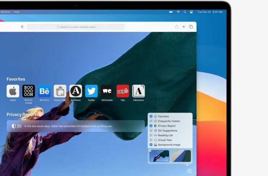Click the search or enter website name field
Screen dimensions: 268x176
(x=76, y=27)
